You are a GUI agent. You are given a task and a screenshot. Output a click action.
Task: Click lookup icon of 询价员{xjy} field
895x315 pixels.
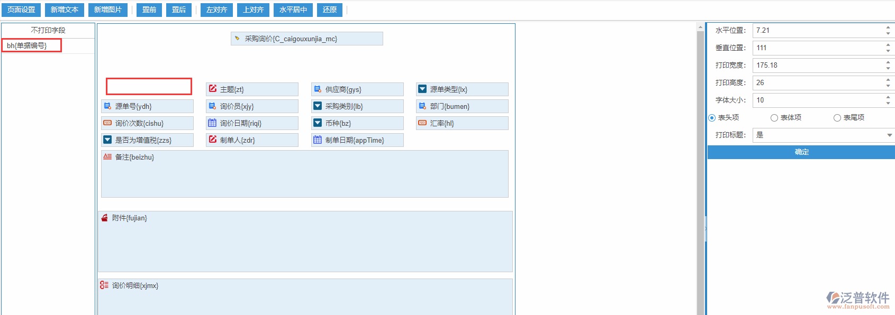[x=212, y=106]
